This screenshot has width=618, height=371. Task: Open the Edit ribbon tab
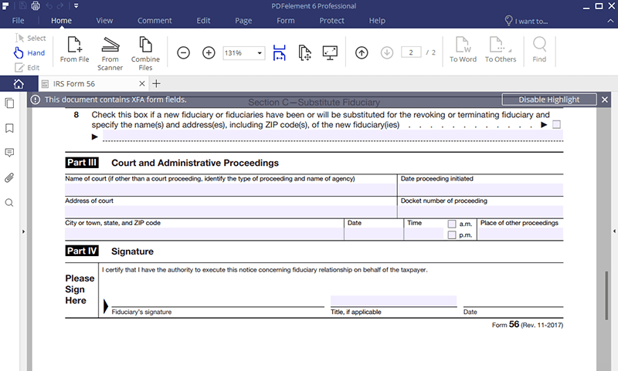[203, 21]
